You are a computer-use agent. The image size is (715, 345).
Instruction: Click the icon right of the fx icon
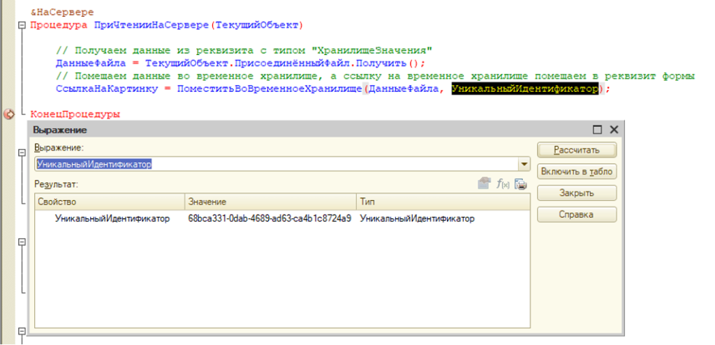(520, 184)
